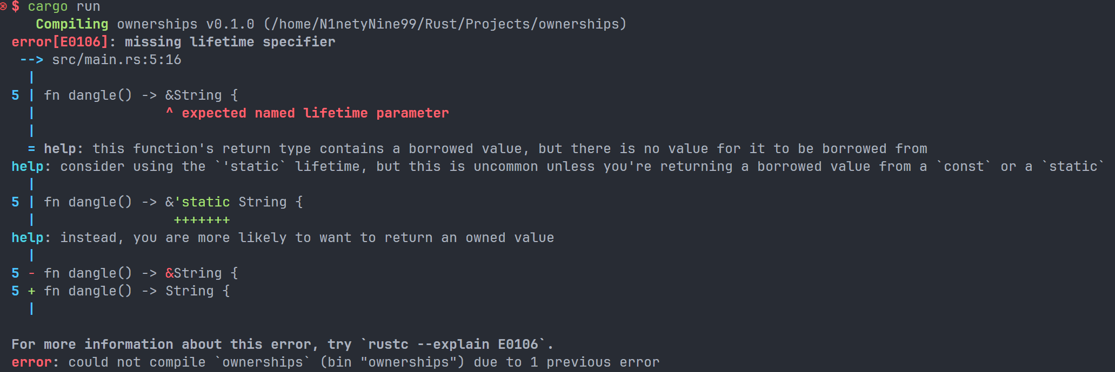This screenshot has width=1115, height=372.
Task: Open the /home/N1netyNine99/Rust/Projects/ownerships path
Action: pos(445,24)
